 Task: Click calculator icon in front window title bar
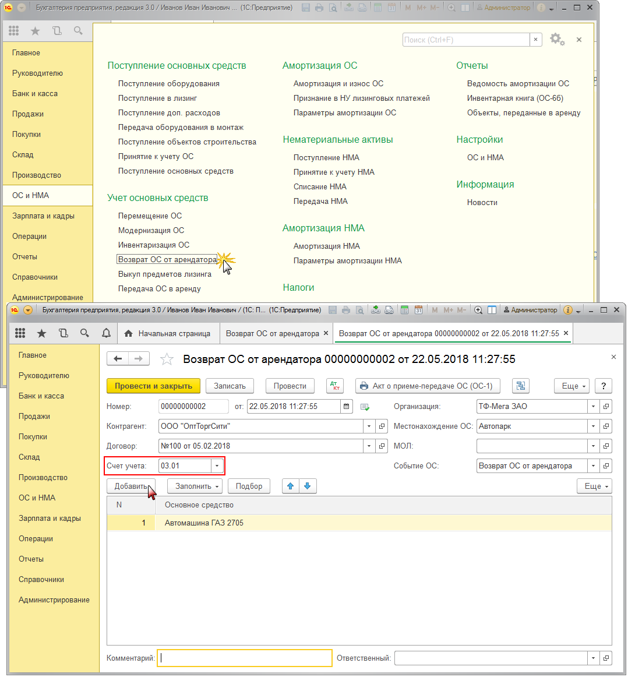tap(404, 310)
